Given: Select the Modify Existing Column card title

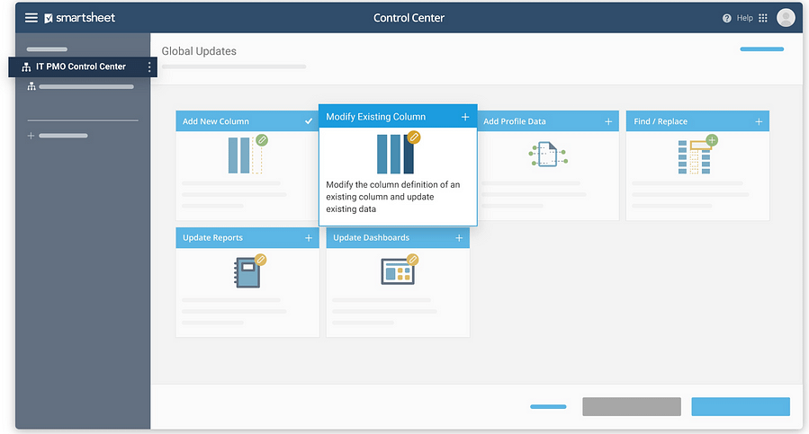Looking at the screenshot, I should (x=375, y=117).
